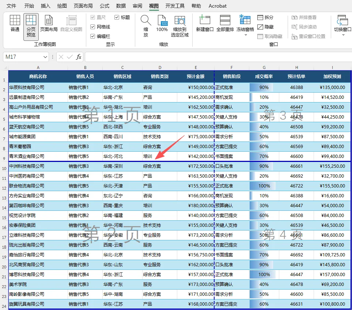Click cell 东北-辽宁

tap(122, 196)
